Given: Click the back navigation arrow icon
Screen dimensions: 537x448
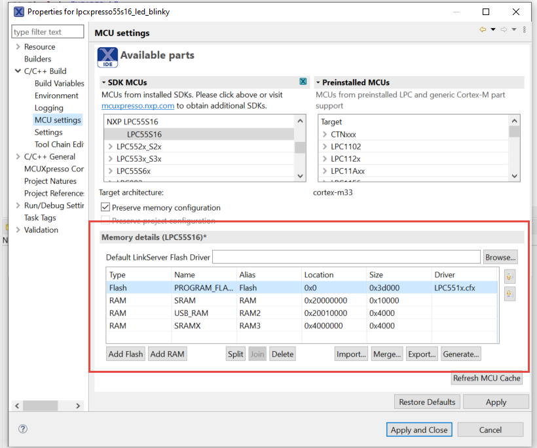Looking at the screenshot, I should (483, 30).
